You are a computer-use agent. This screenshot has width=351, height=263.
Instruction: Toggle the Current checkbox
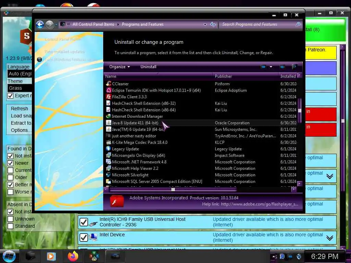pos(11,170)
